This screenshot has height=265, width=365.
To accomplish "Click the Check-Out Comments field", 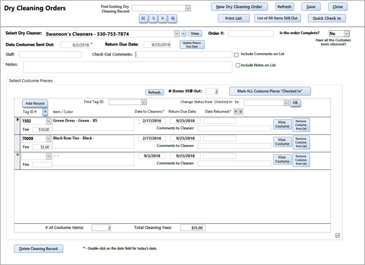I will (184, 54).
